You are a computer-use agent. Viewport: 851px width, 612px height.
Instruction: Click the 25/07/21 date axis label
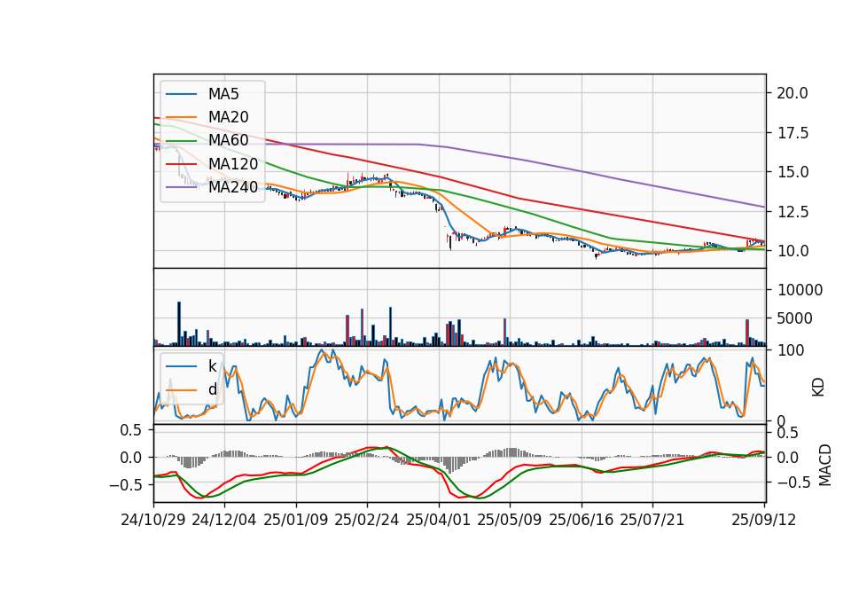pyautogui.click(x=652, y=520)
